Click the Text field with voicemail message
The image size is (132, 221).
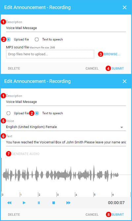point(66,142)
